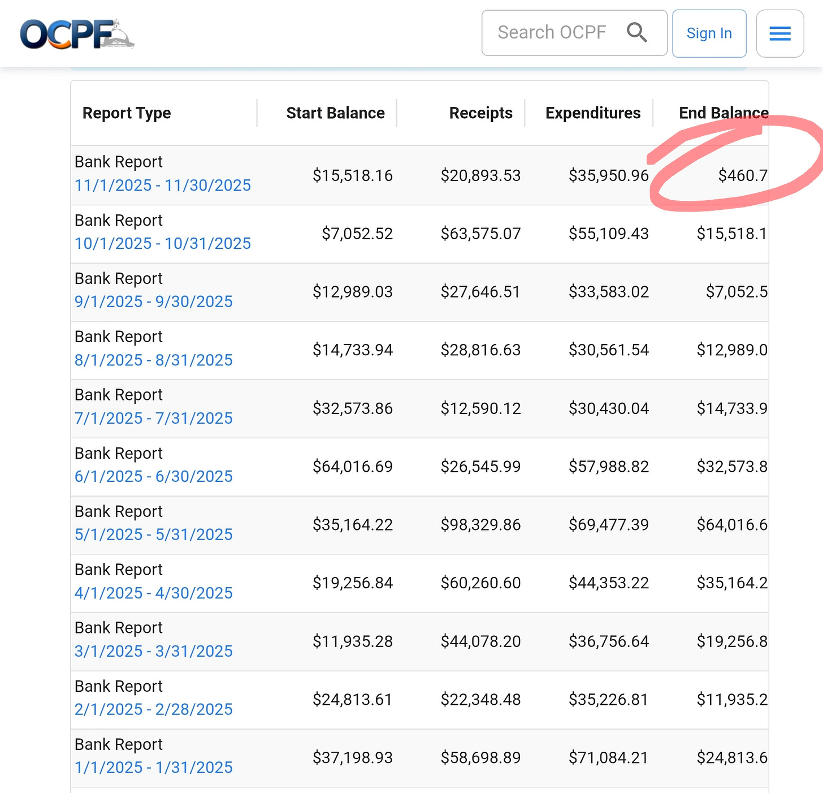The height and width of the screenshot is (793, 823).
Task: Open the 8/1/2025 - 8/31/2025 bank report
Action: point(154,360)
